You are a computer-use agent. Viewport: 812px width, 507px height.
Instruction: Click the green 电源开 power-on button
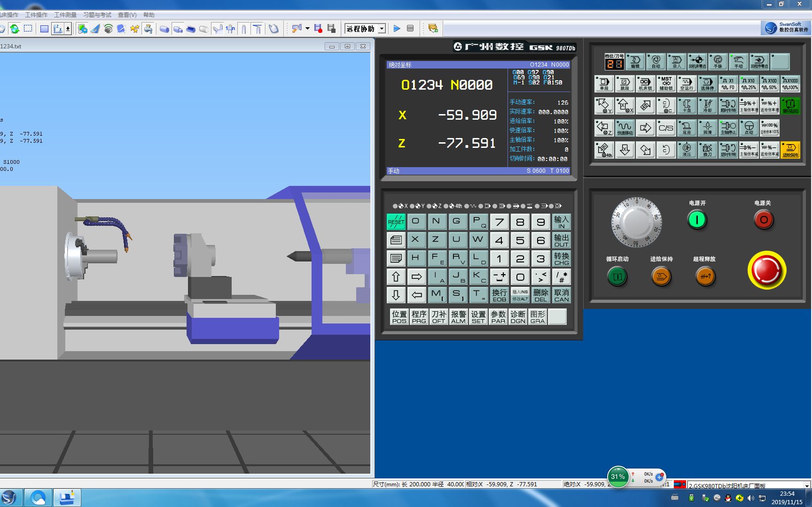(697, 219)
